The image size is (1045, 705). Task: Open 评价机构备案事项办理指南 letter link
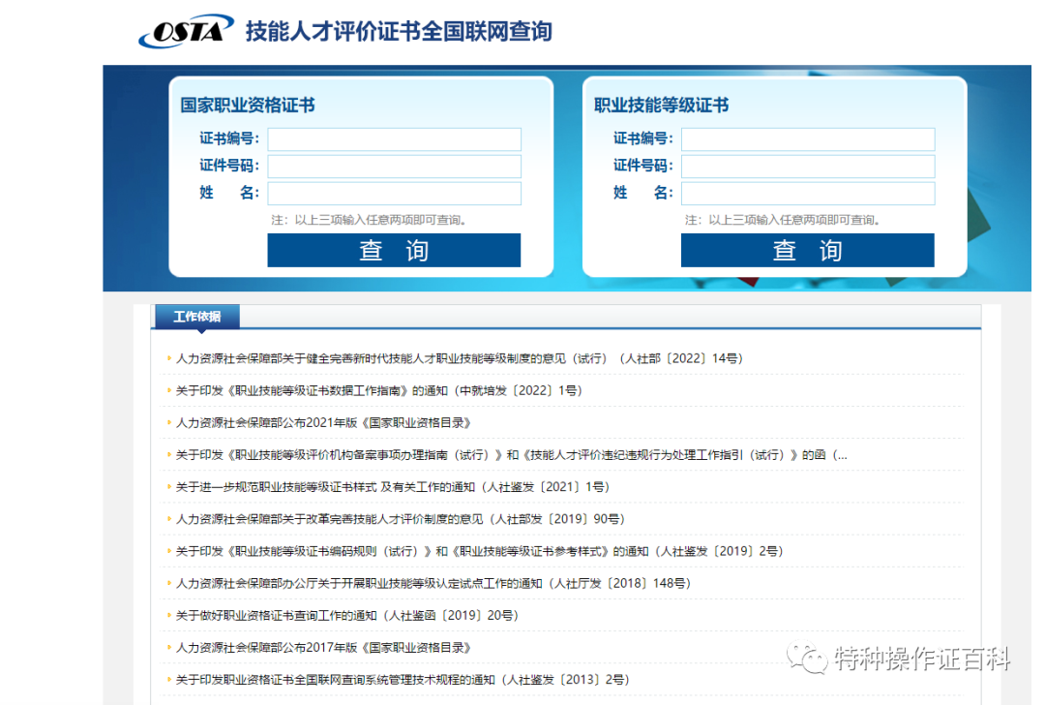(x=511, y=455)
